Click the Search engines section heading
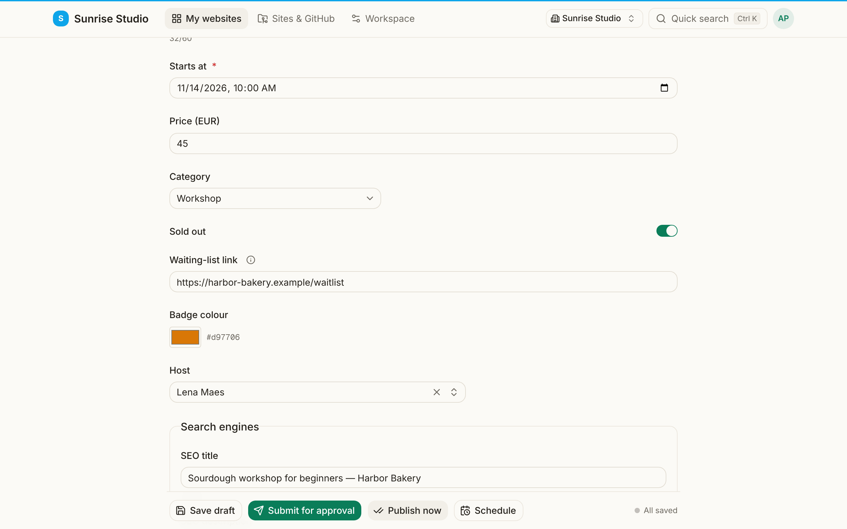The height and width of the screenshot is (529, 847). [x=219, y=427]
